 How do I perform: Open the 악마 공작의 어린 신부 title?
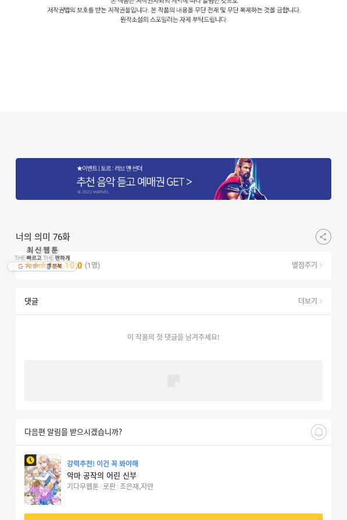point(102,475)
